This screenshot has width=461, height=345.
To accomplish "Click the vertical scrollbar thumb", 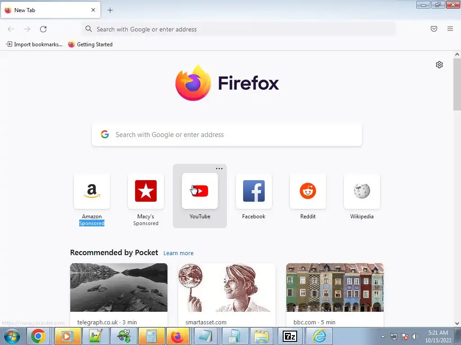I will [x=457, y=84].
